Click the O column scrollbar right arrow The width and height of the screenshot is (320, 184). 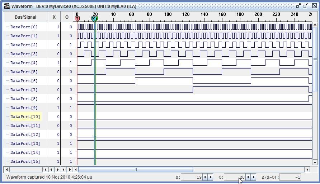[x=70, y=170]
